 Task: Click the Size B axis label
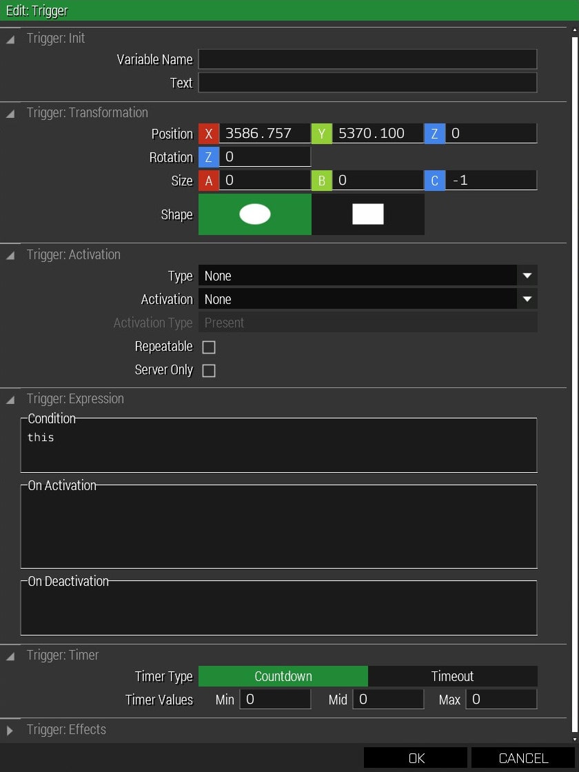pyautogui.click(x=321, y=181)
